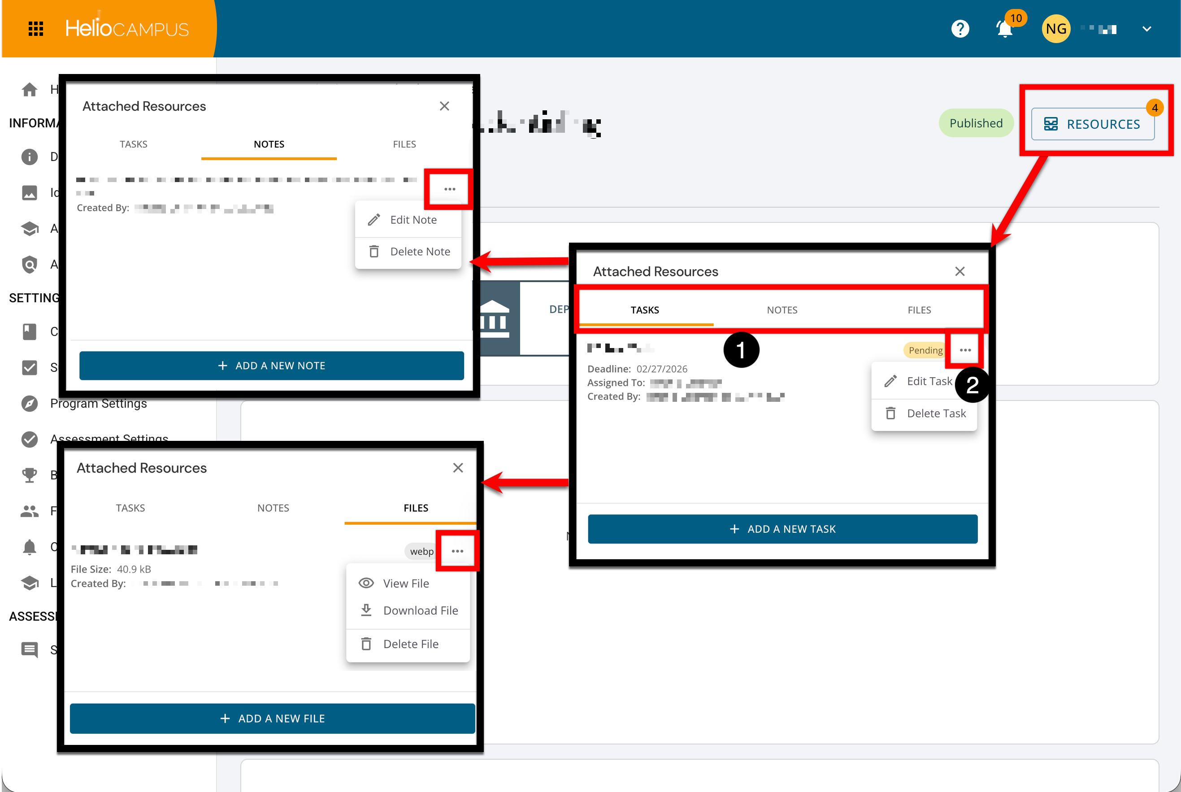This screenshot has height=792, width=1181.
Task: Click the help question mark icon
Action: pyautogui.click(x=960, y=29)
